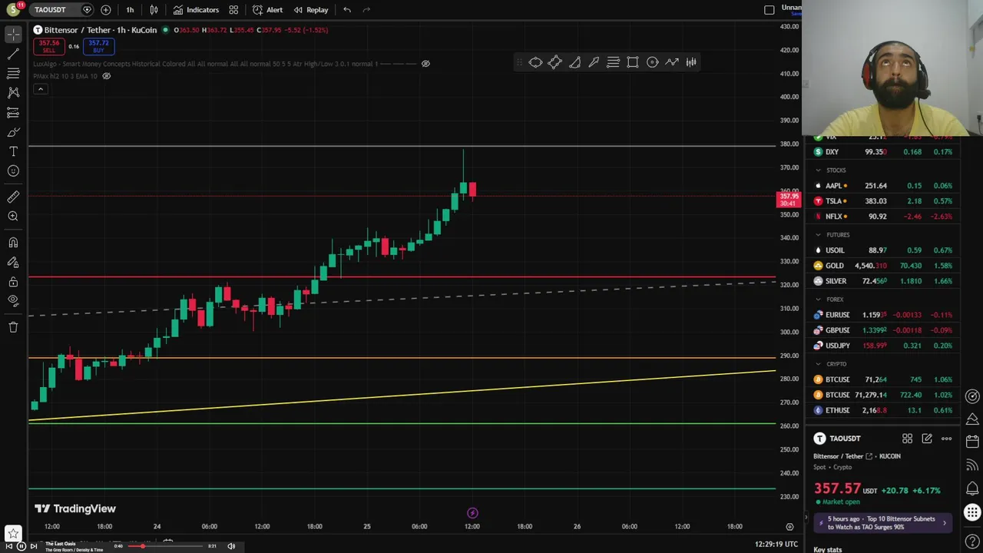
Task: Move the floating favorites toolbar by its handle
Action: pos(520,62)
